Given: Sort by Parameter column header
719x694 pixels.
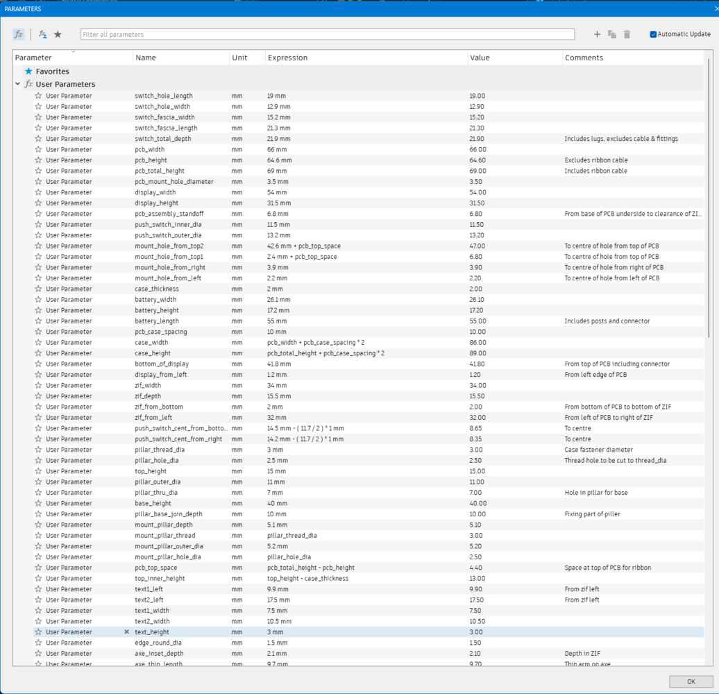Looking at the screenshot, I should (72, 58).
